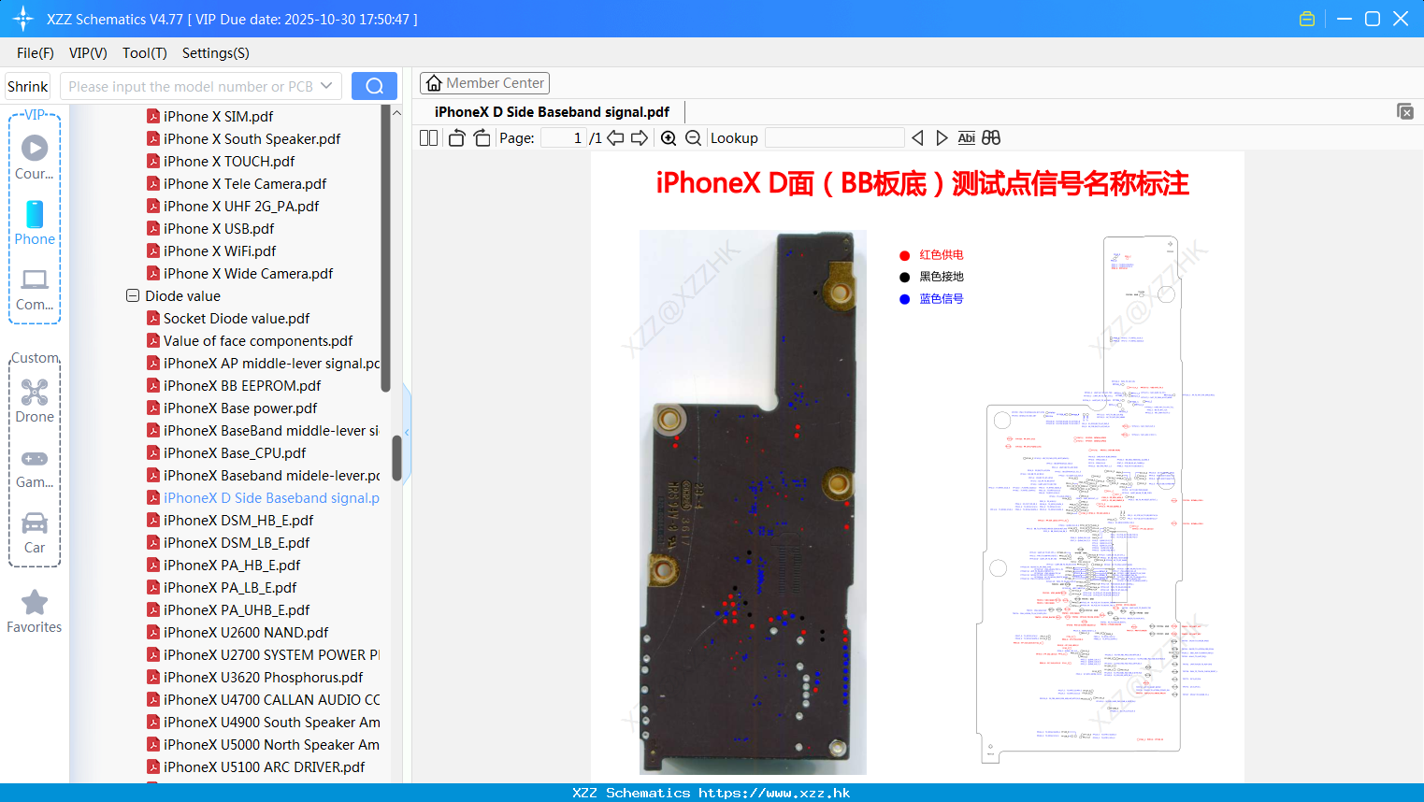
Task: Click the file tree vertical scrollbar
Action: tap(396, 458)
